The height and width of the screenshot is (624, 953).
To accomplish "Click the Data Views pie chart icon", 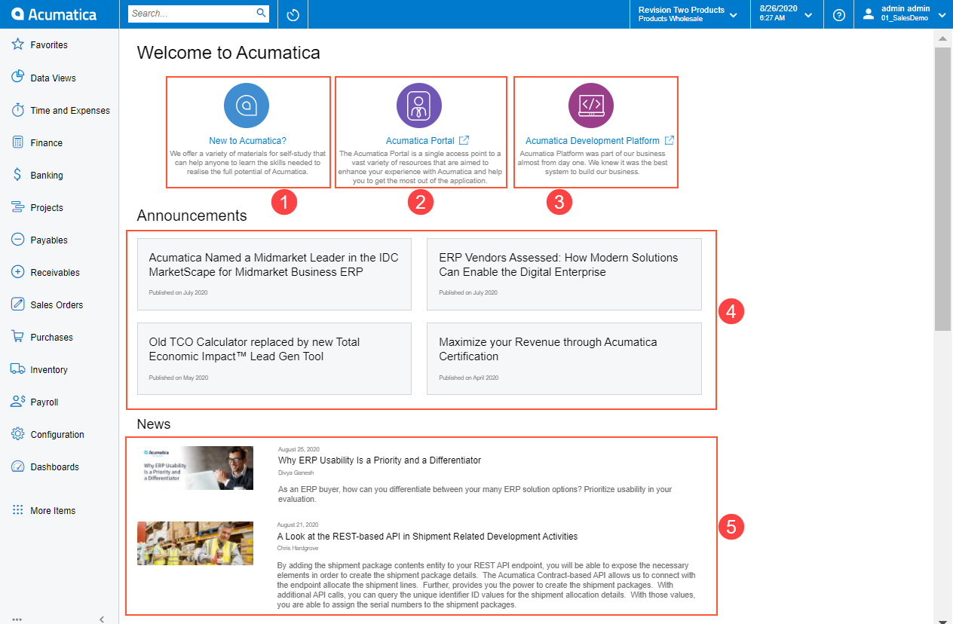I will (18, 78).
